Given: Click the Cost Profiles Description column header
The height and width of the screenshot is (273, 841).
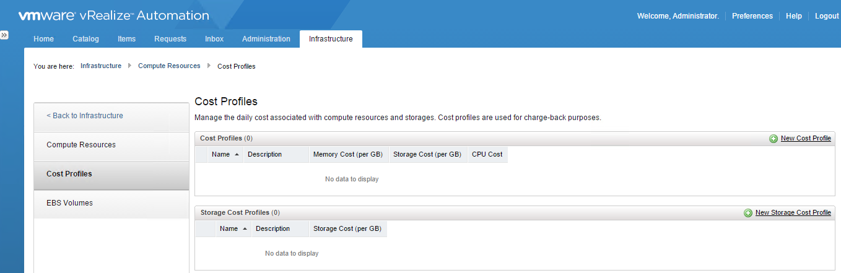Looking at the screenshot, I should point(276,155).
